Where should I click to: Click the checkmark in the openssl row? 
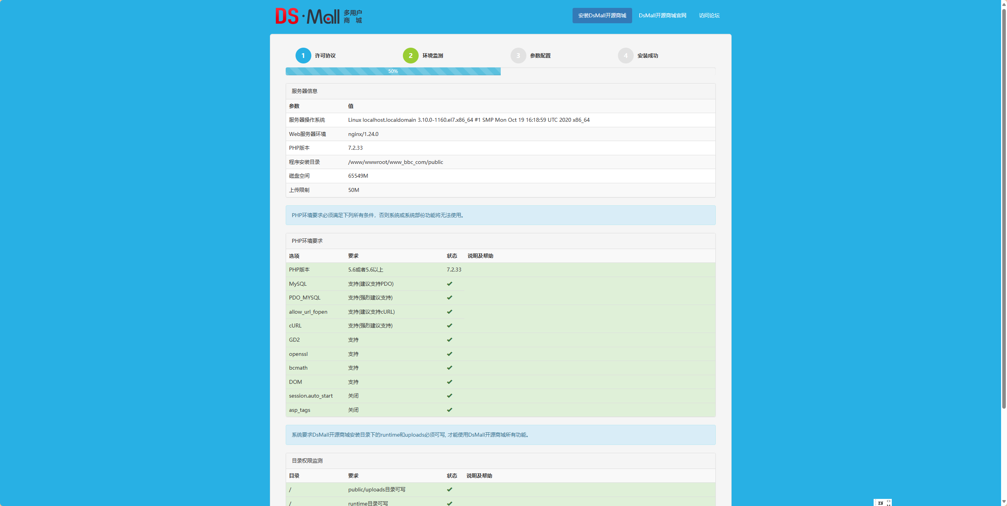(449, 354)
